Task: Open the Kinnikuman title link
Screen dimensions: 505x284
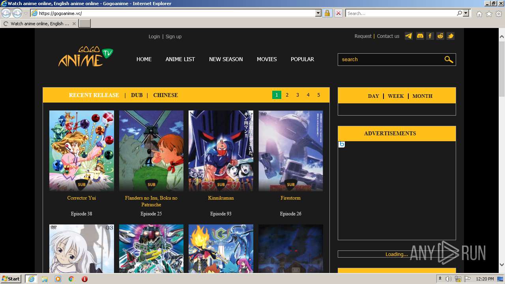Action: 221,198
